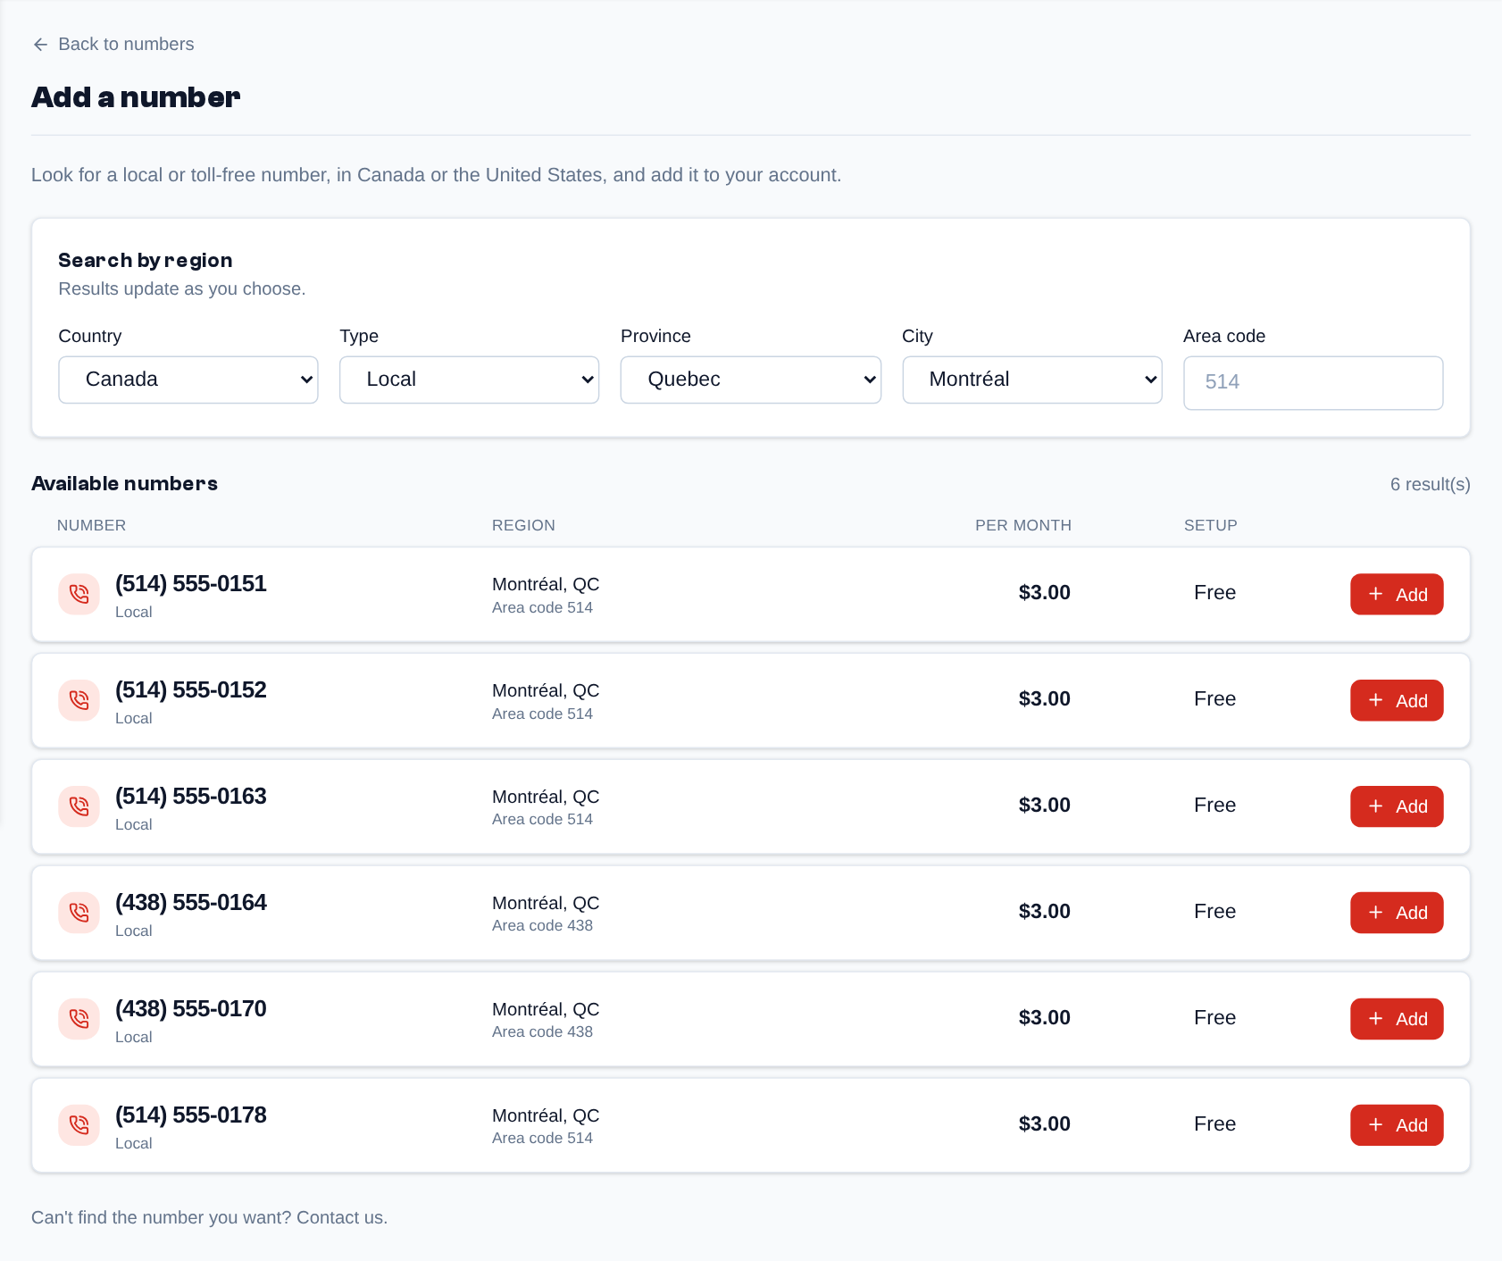Image resolution: width=1502 pixels, height=1261 pixels.
Task: Click the phone icon for (514) 555-0178
Action: pos(79,1125)
